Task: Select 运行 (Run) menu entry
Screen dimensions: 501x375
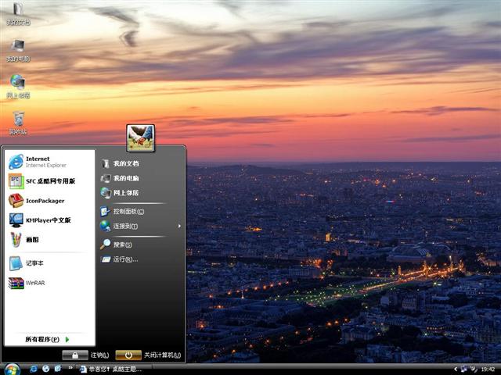Action: click(x=124, y=259)
